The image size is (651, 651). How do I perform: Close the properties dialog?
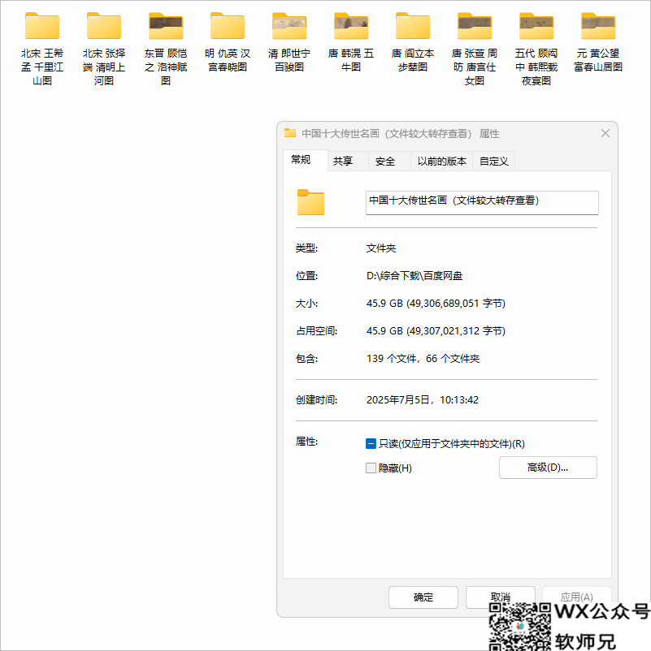tap(605, 133)
